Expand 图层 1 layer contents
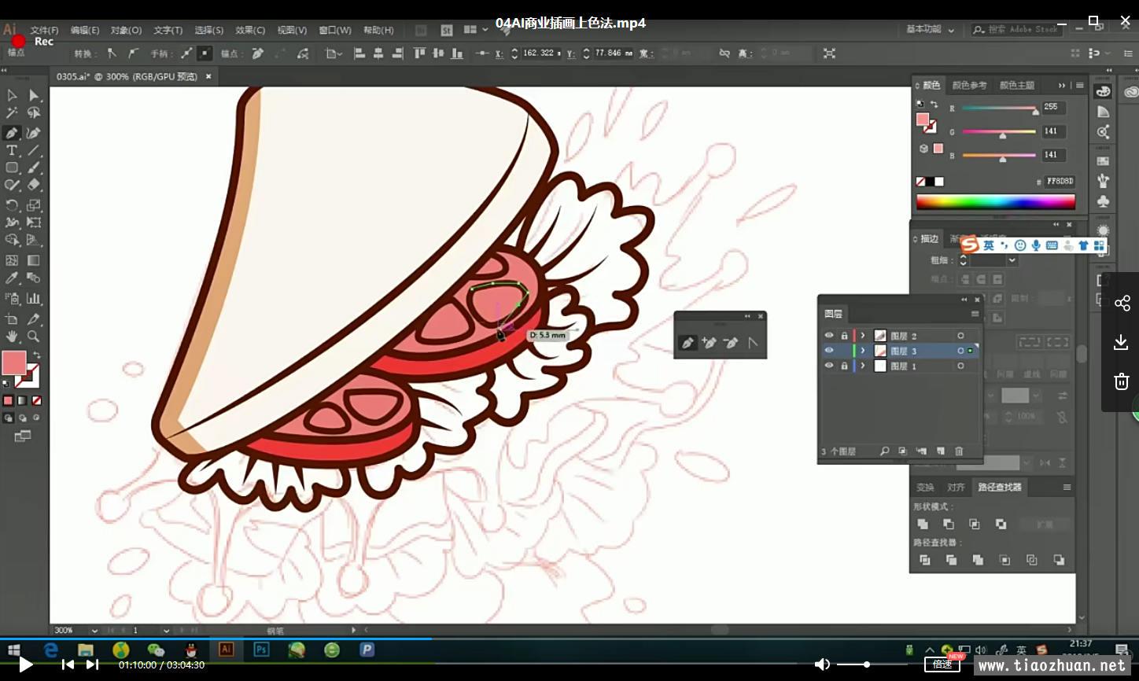 [x=863, y=366]
